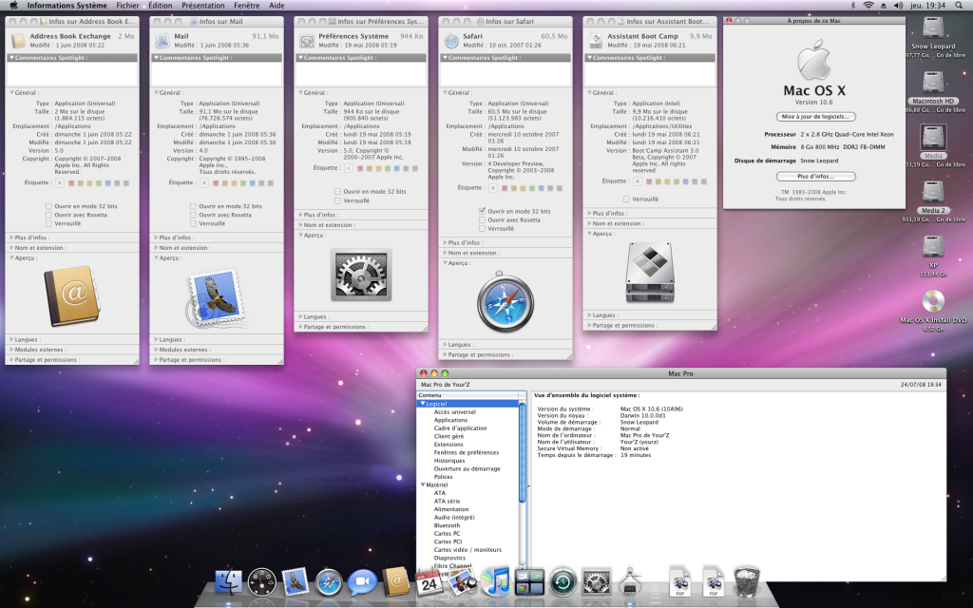Image resolution: width=973 pixels, height=608 pixels.
Task: Click menu bar clock jeu. 19:34
Action: 928,6
